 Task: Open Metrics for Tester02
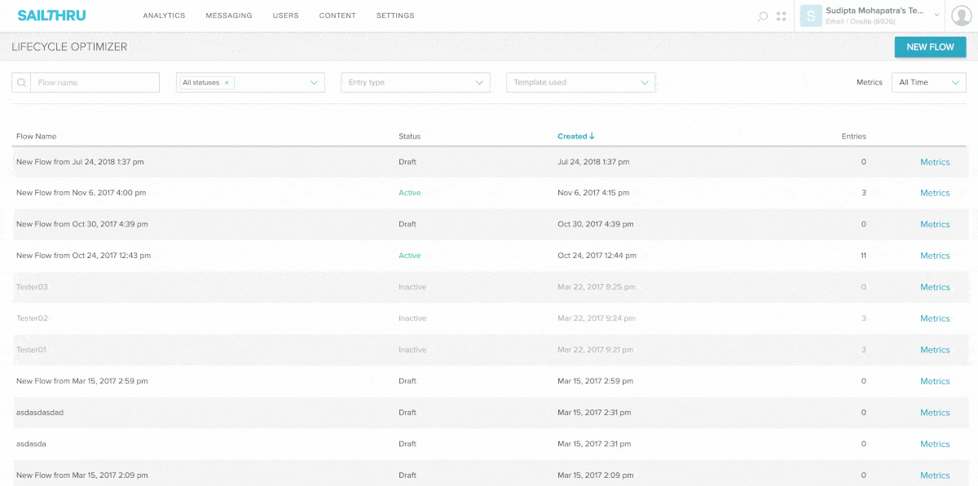[x=935, y=318]
